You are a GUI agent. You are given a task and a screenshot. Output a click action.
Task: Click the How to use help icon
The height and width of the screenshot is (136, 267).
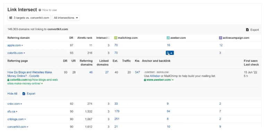click(x=40, y=10)
